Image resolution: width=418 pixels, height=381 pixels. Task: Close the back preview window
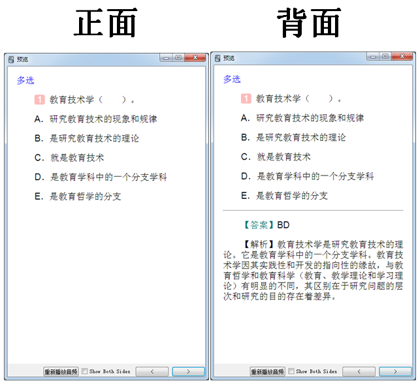point(402,57)
